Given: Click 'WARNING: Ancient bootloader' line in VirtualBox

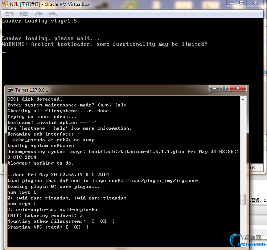Looking at the screenshot, I should click(105, 44).
